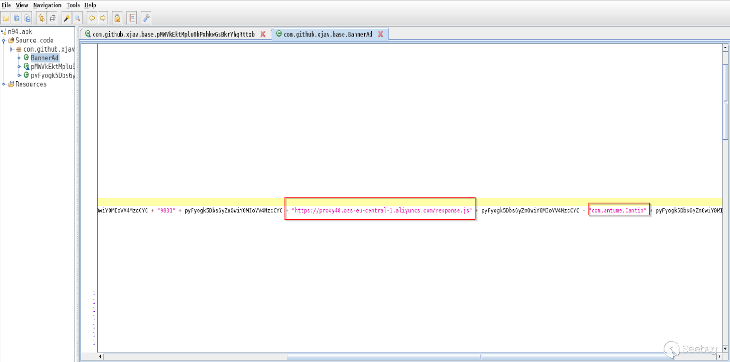Viewport: 730px width, 362px height.
Task: Click the Export project toolbar icon
Action: 27,18
